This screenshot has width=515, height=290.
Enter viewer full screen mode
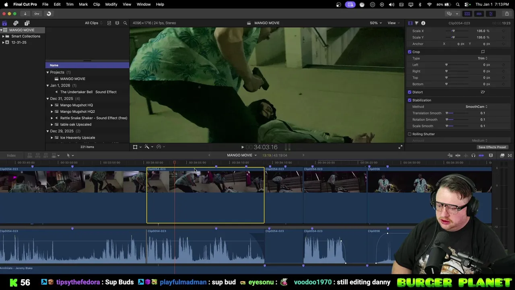coord(400,147)
